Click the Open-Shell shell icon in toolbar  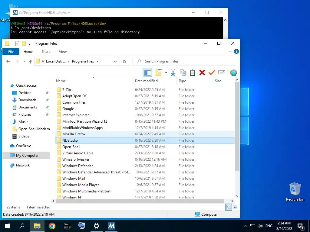233,72
